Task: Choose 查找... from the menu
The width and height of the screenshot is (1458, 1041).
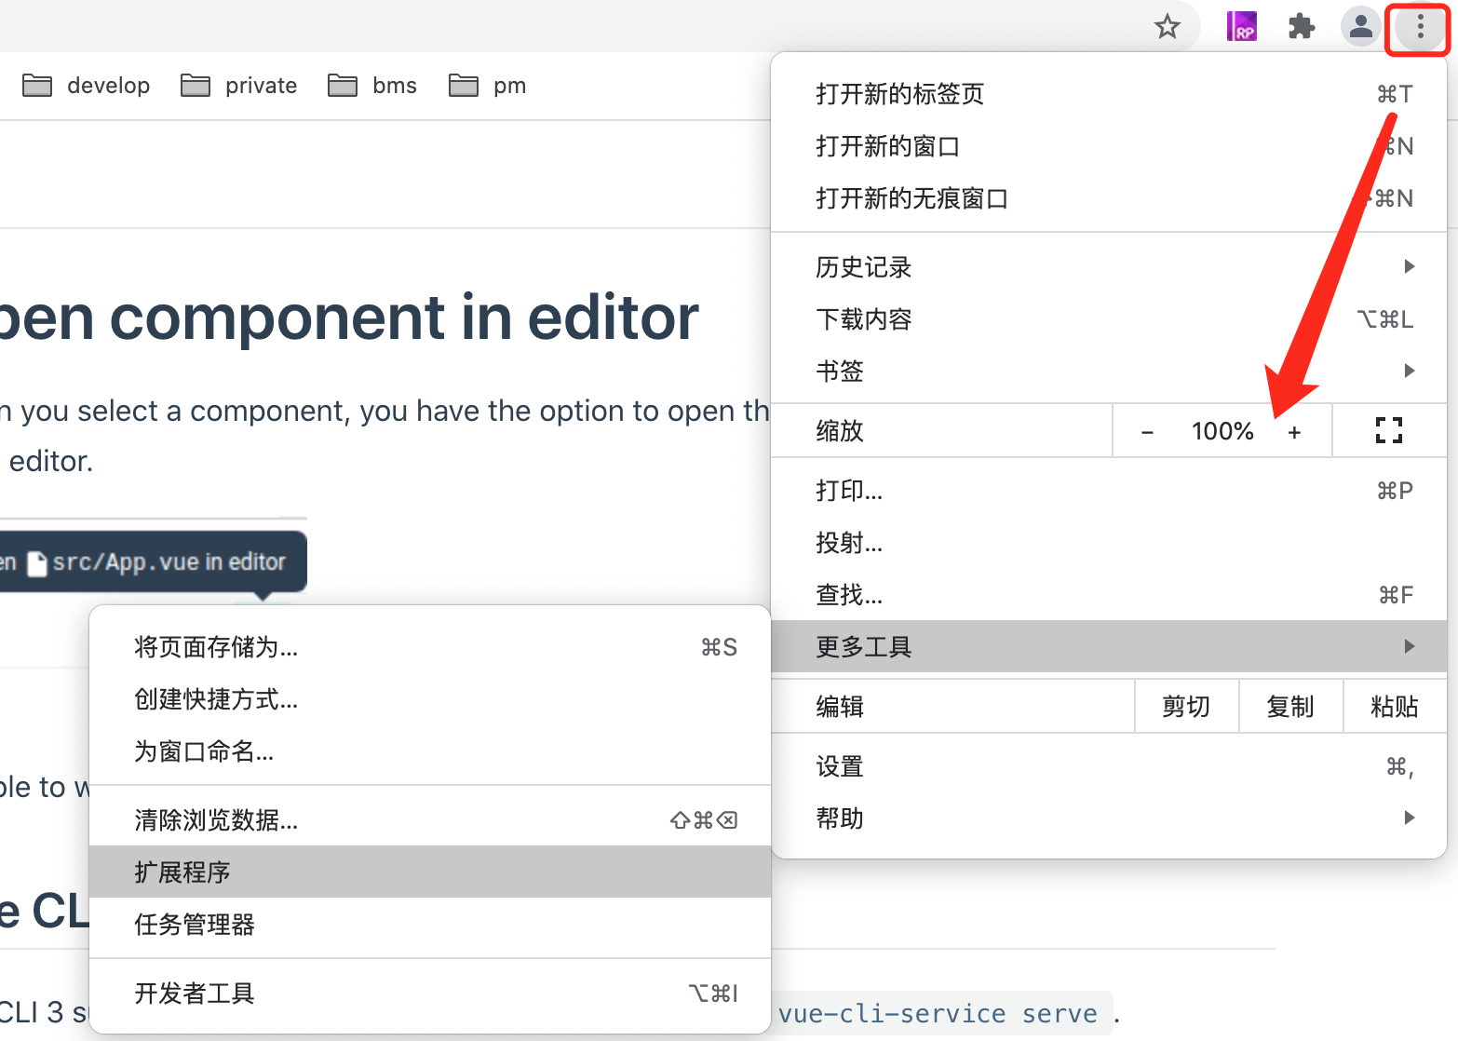Action: coord(1109,595)
